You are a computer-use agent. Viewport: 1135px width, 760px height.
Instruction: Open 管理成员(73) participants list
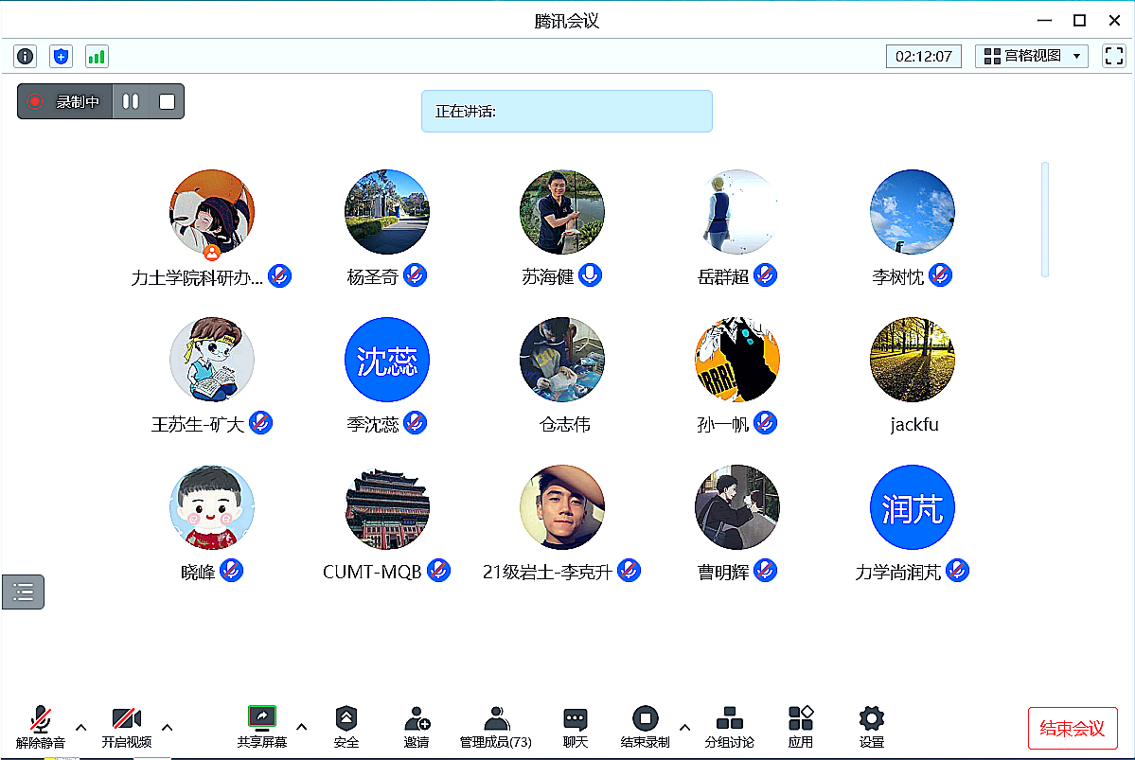tap(495, 727)
